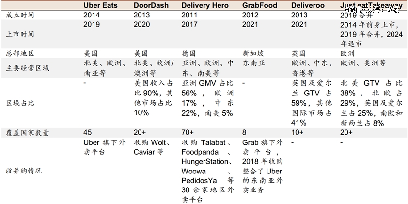Click the 70+ country count cell
This screenshot has height=204, width=408.
pos(188,133)
